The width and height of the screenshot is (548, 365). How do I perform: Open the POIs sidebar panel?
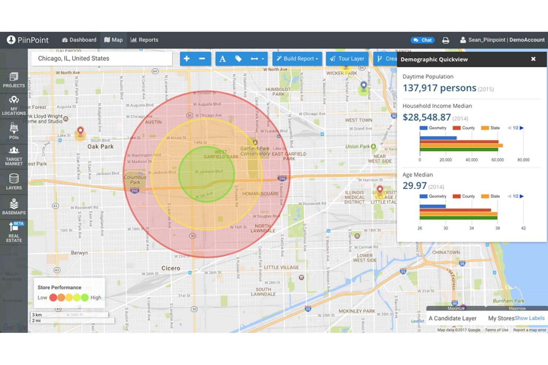(x=14, y=131)
